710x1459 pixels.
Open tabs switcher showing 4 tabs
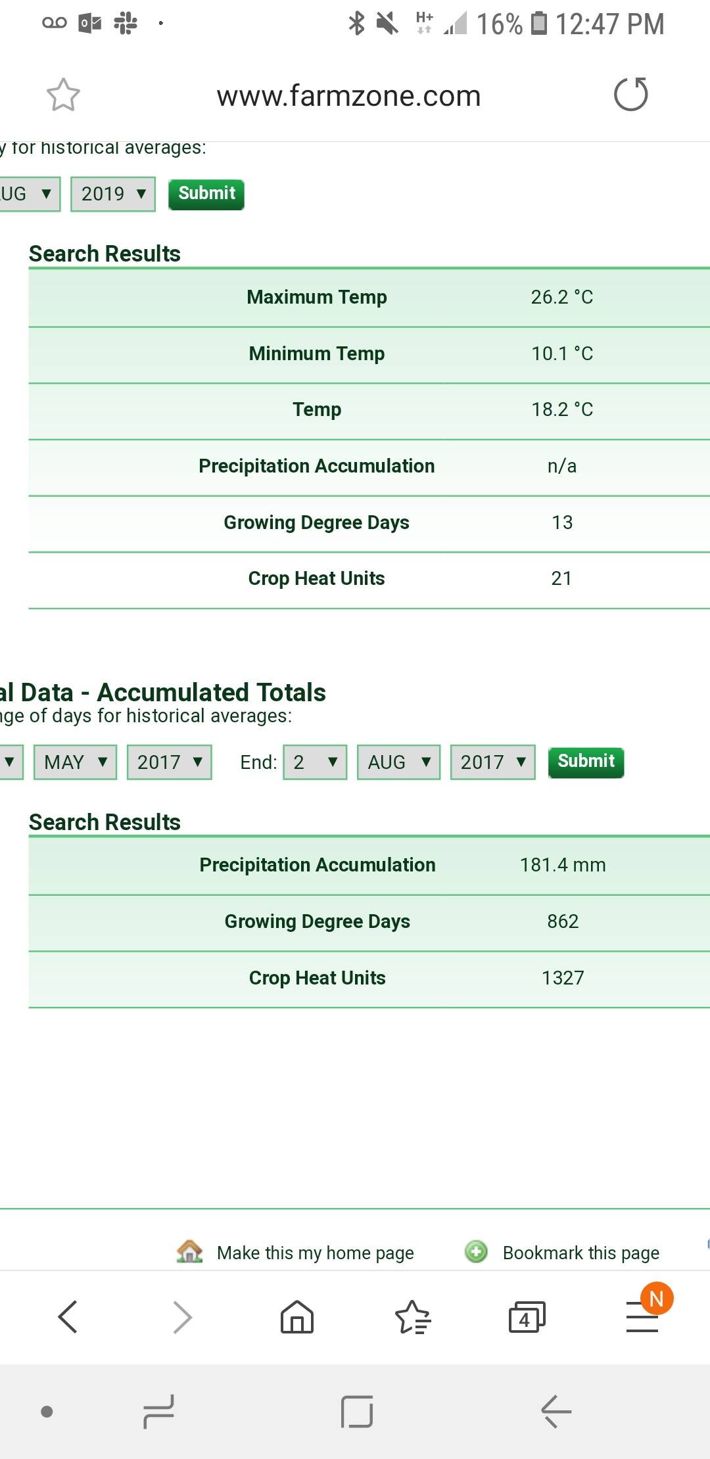(527, 1316)
